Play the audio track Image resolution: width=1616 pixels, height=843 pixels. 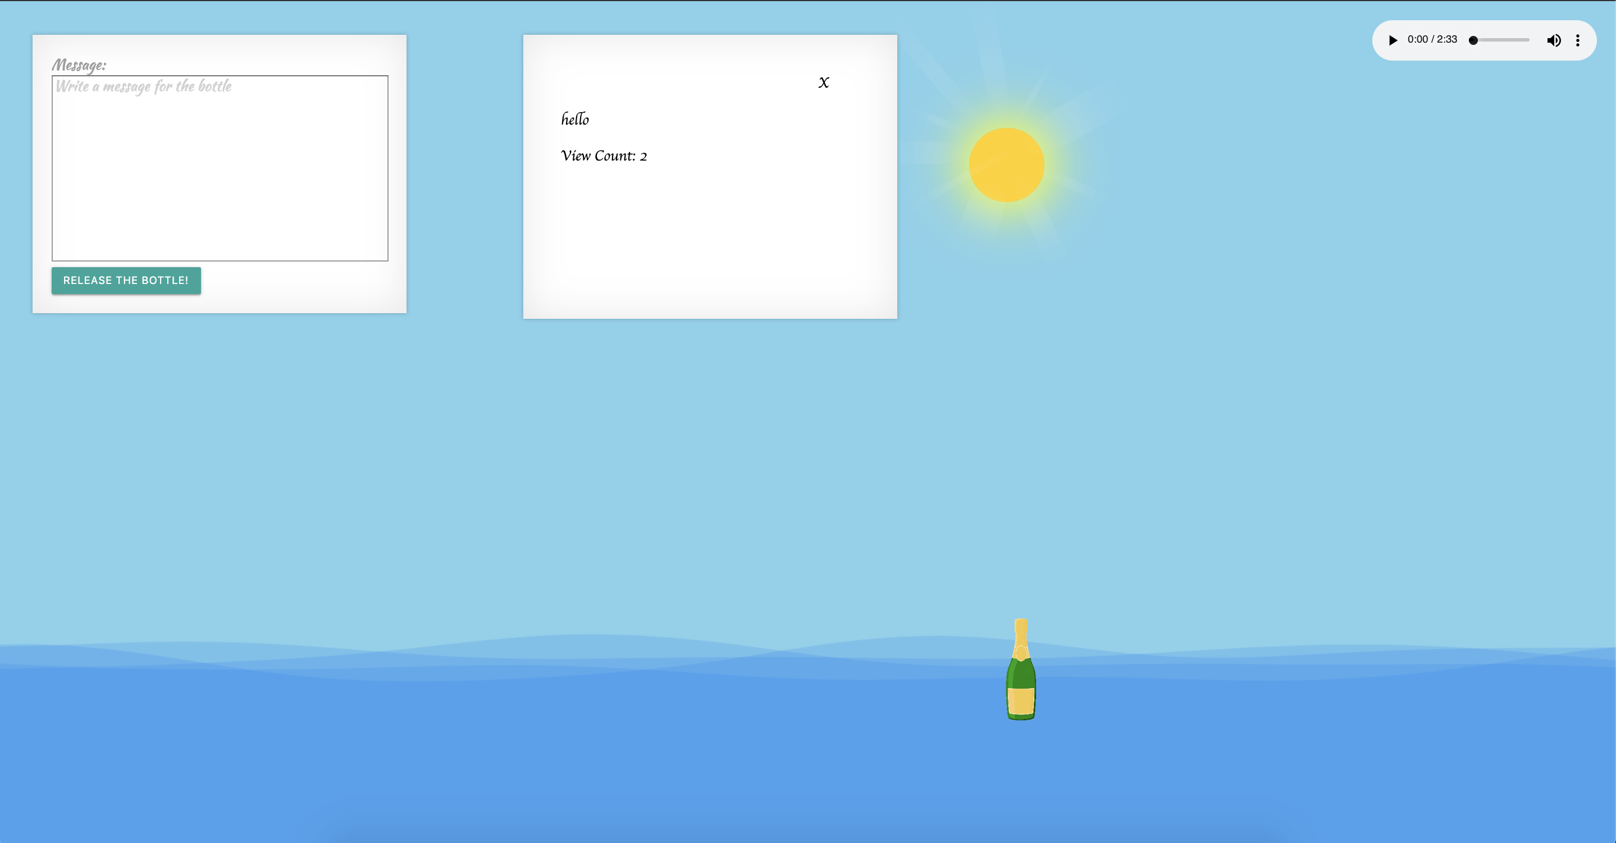coord(1393,40)
